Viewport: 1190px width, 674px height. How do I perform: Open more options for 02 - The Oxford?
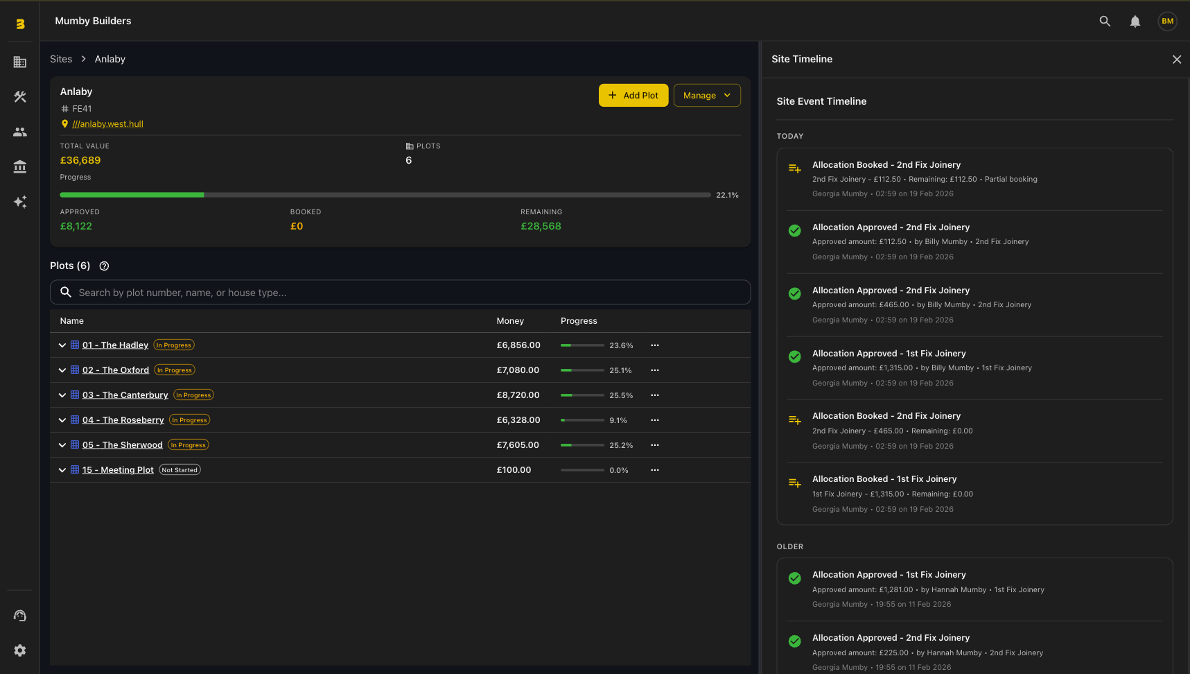tap(655, 370)
